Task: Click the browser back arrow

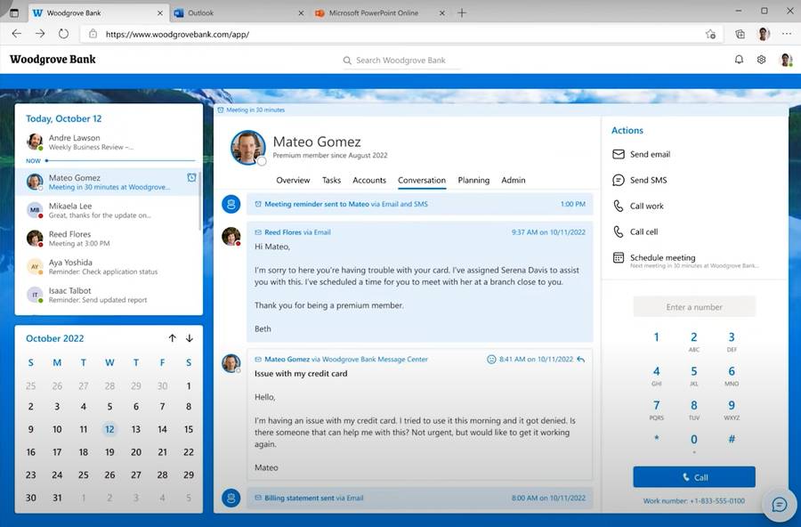Action: 16,34
